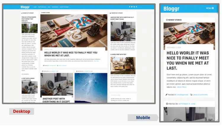Click Read More link in desktop featured post

tap(96, 61)
